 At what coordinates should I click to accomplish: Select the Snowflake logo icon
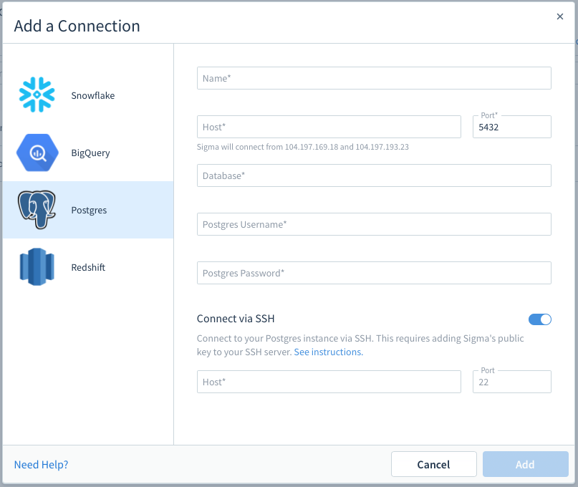pyautogui.click(x=37, y=95)
